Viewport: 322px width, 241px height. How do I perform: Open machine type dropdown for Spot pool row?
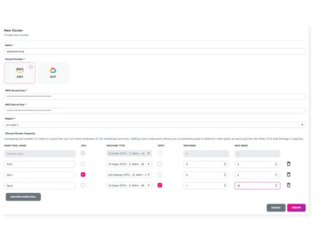[x=129, y=186]
